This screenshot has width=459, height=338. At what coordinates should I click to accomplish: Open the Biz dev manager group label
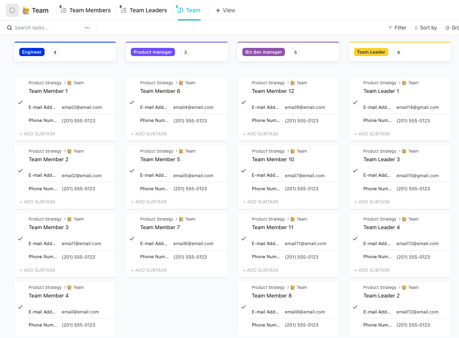coord(264,52)
